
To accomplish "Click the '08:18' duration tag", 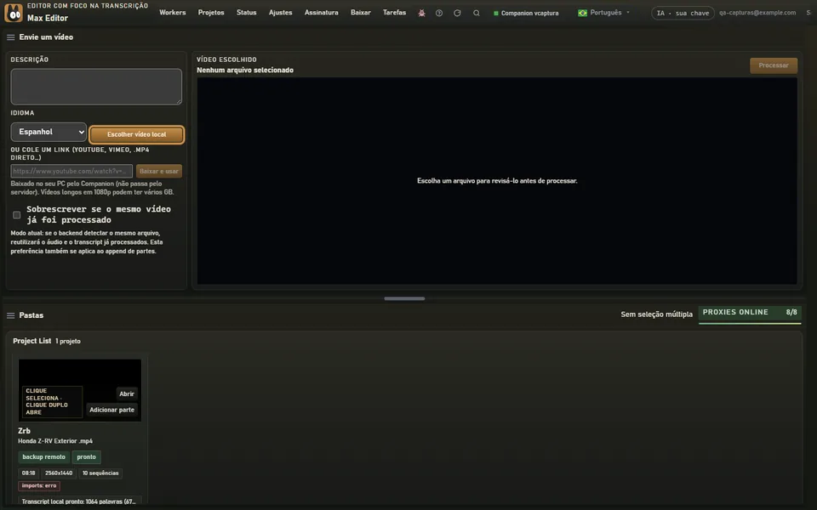I will 29,473.
